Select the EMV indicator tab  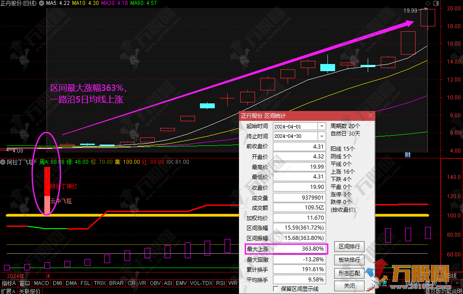[x=181, y=283]
